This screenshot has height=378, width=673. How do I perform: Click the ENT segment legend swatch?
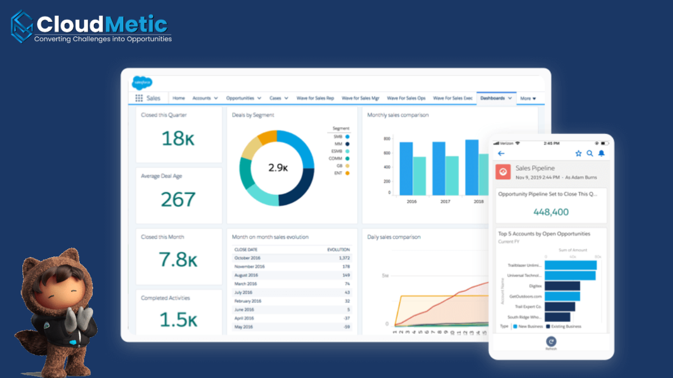(x=348, y=173)
